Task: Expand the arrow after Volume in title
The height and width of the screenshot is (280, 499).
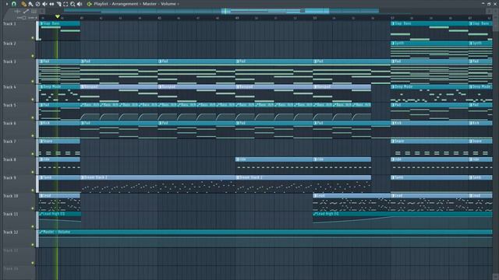Action: (179, 4)
